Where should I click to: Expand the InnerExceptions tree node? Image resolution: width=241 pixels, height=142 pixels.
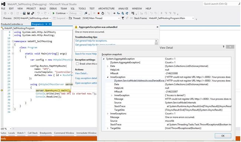(108, 114)
